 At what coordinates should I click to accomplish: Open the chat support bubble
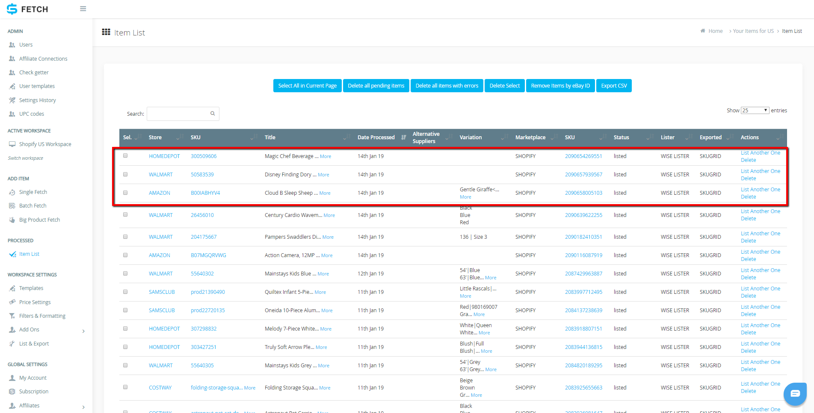[x=795, y=394]
